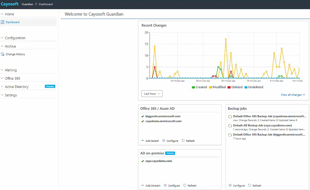Click Guardian in the breadcrumb
310x190 pixels.
27,4
